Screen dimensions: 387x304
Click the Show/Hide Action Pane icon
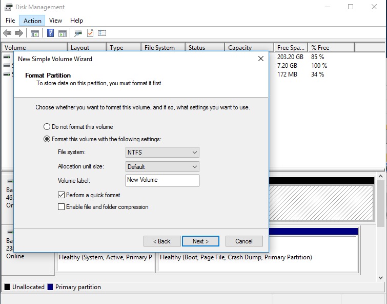63,33
